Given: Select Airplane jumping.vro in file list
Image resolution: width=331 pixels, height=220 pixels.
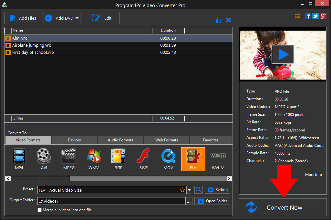Looking at the screenshot, I should pos(32,45).
